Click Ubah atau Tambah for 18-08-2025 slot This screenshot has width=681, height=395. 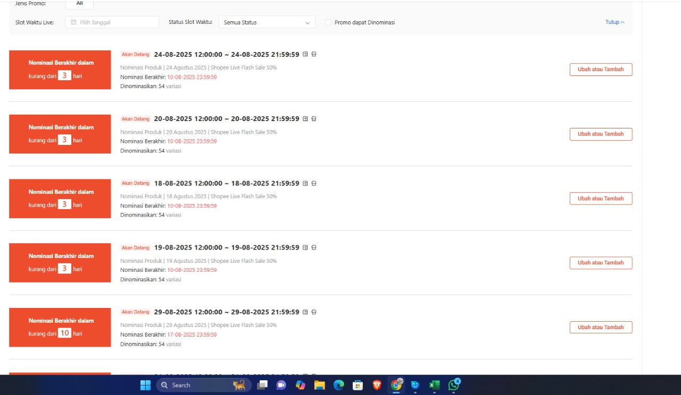(601, 199)
